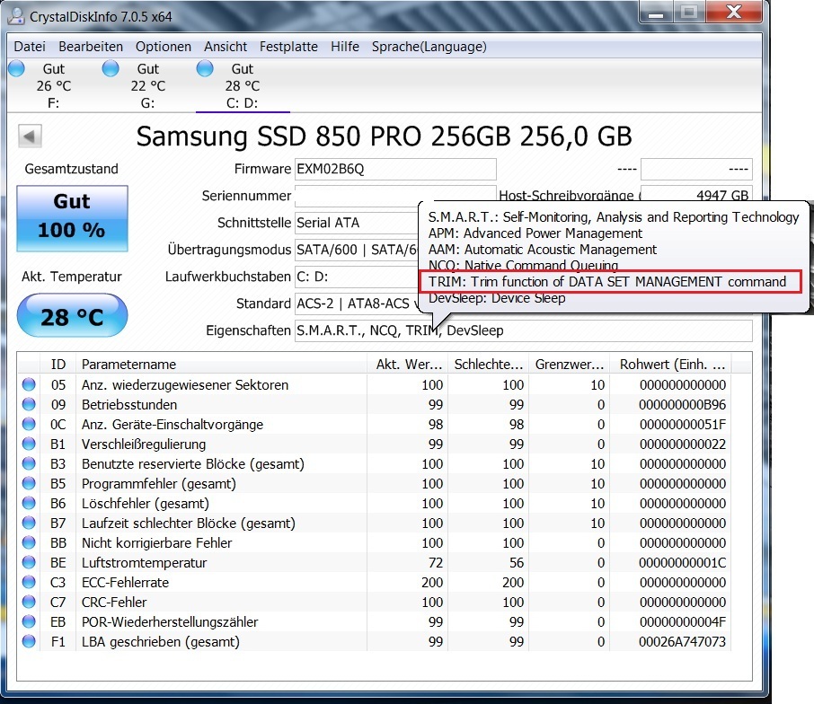
Task: Click the Gut 100 % health status button
Action: click(x=72, y=218)
